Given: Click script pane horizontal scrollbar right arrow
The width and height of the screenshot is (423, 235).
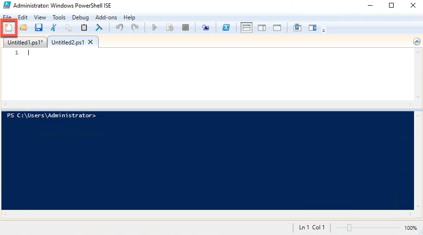Looking at the screenshot, I should [410, 104].
